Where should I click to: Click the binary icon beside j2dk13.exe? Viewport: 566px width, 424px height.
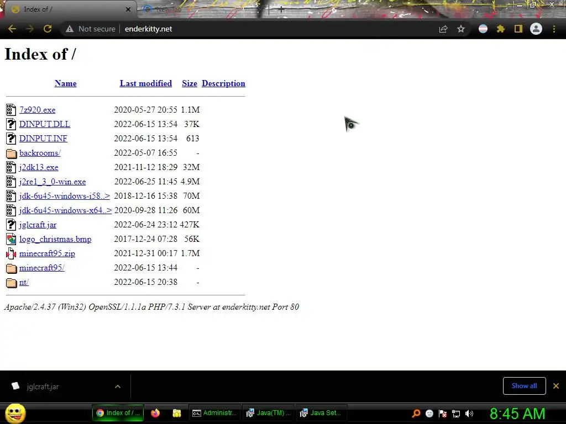11,167
